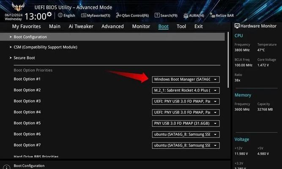This screenshot has height=169, width=282.
Task: Click the Memory heading in Hardware Monitor
Action: point(243,95)
